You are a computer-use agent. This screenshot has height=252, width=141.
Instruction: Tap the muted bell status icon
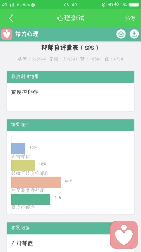click(x=104, y=5)
